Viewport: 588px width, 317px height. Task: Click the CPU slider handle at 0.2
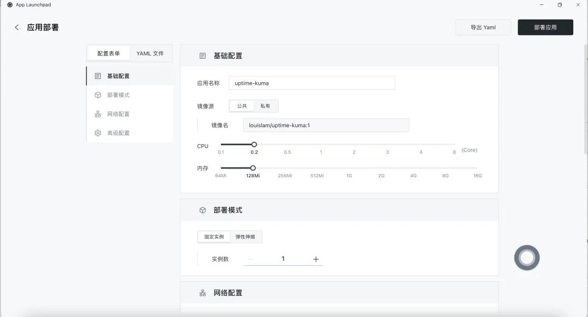(254, 144)
